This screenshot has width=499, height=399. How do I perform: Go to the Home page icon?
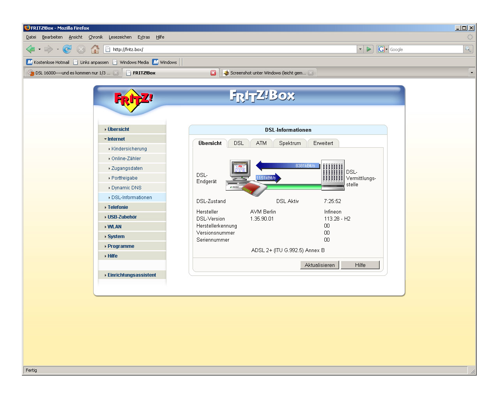[x=95, y=49]
